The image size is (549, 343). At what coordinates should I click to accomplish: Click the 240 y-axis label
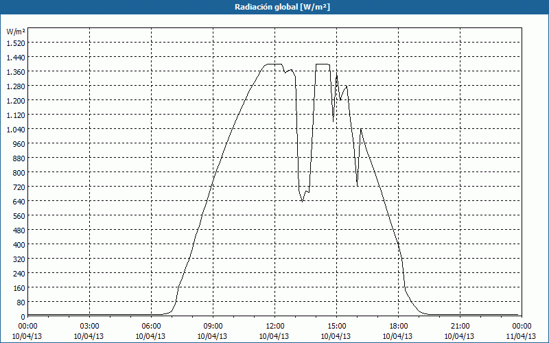click(20, 274)
